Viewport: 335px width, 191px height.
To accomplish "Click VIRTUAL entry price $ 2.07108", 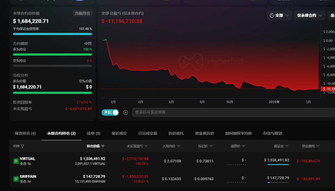I will [173, 161].
